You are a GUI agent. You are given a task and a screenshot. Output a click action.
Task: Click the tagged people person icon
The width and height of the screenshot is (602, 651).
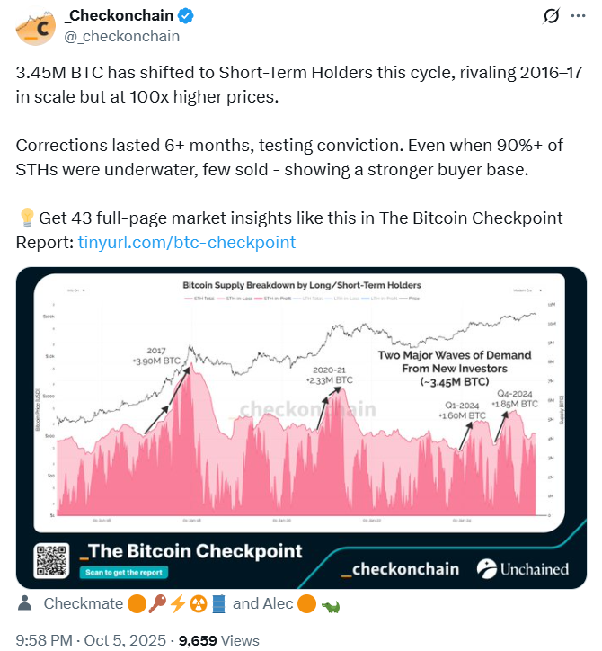24,603
